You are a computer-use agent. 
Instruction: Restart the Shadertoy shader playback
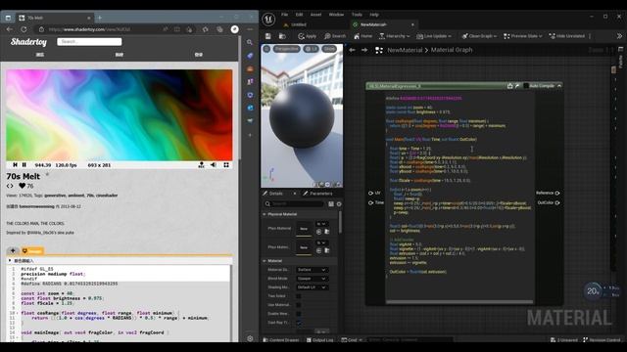(16, 165)
